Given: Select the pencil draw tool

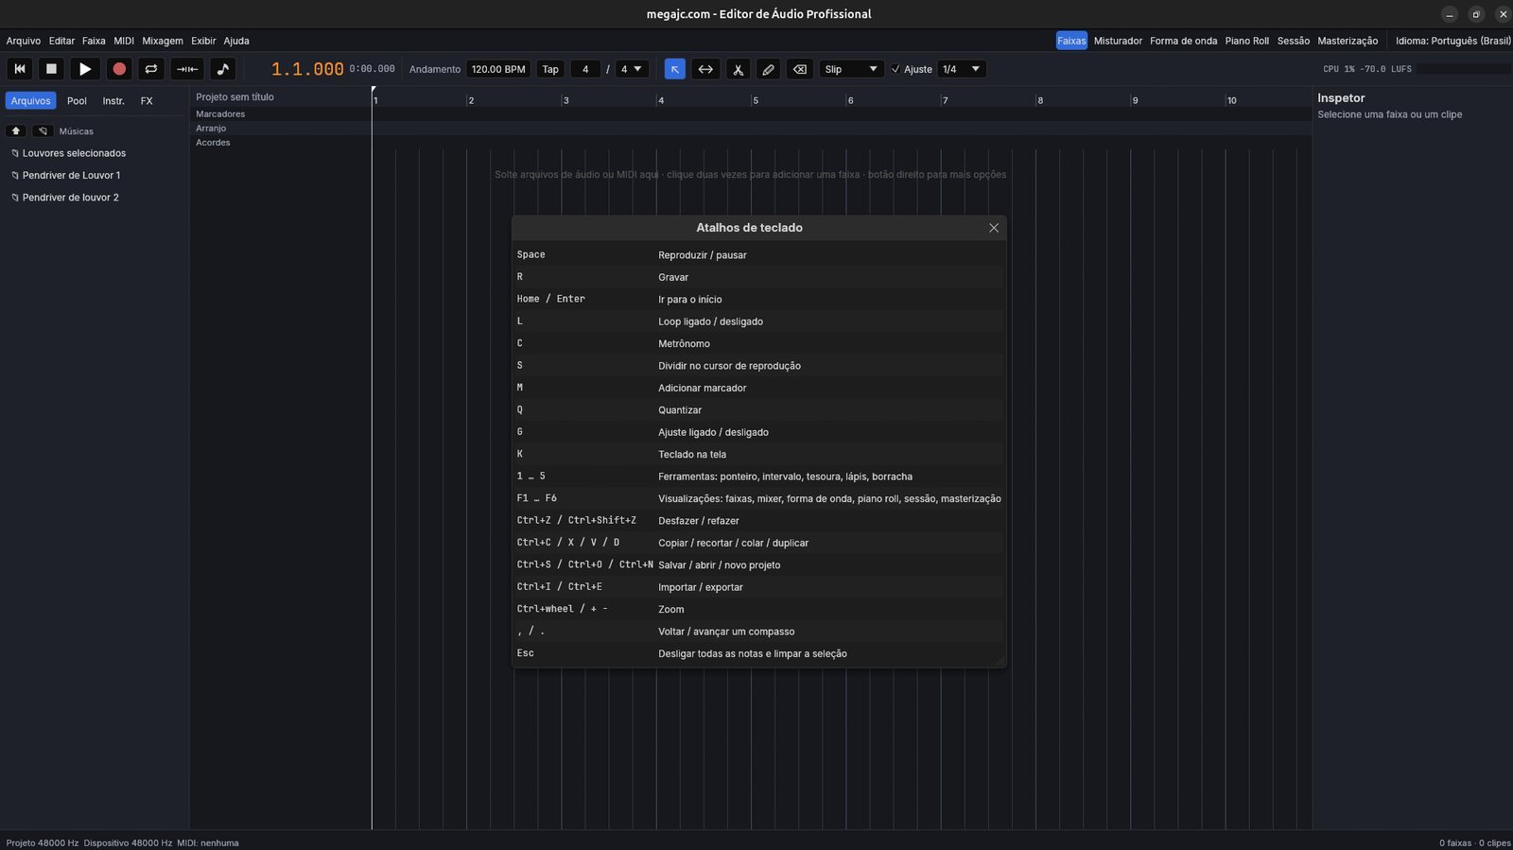Looking at the screenshot, I should point(768,69).
